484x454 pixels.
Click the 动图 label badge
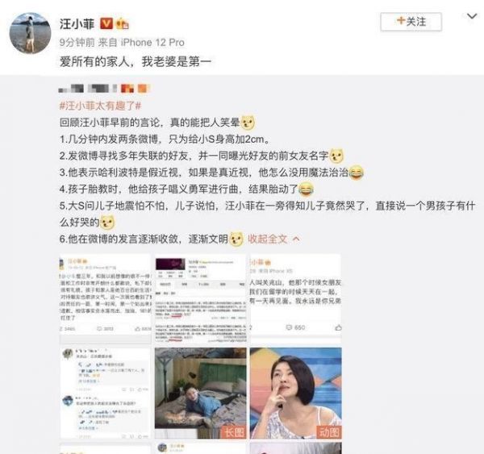329,432
